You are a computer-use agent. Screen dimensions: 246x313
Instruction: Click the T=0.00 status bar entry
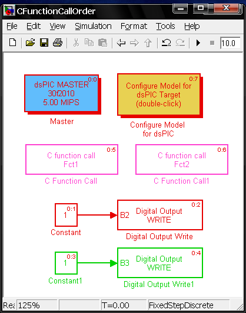124,305
